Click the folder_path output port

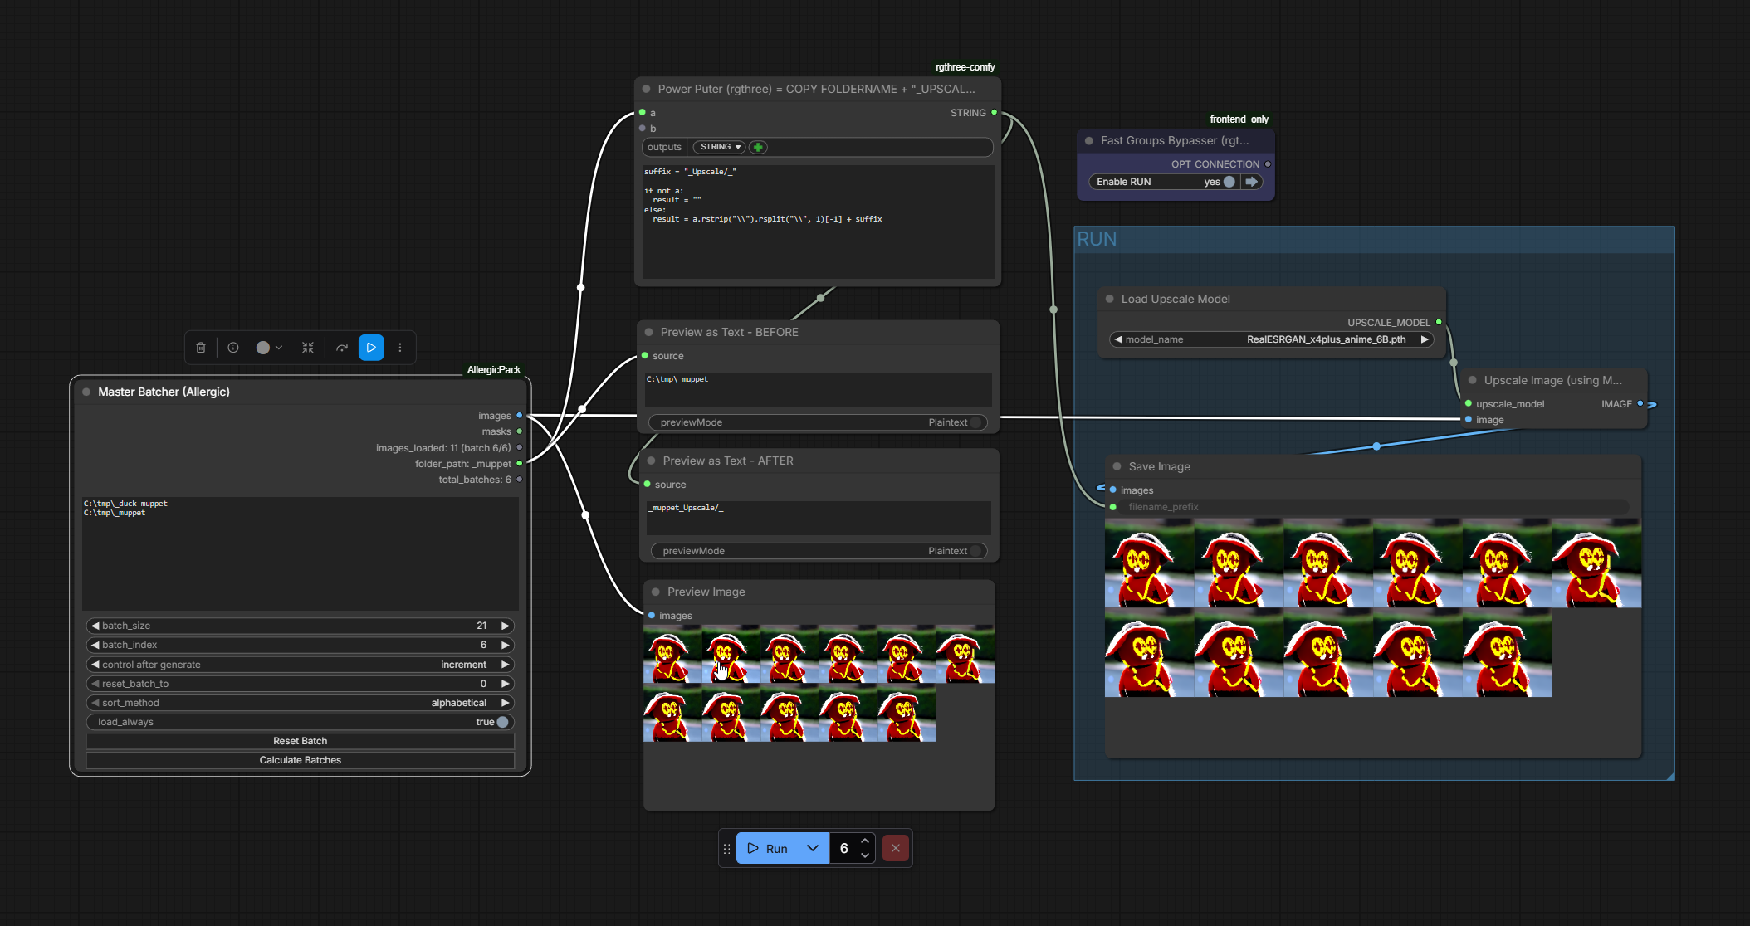520,464
